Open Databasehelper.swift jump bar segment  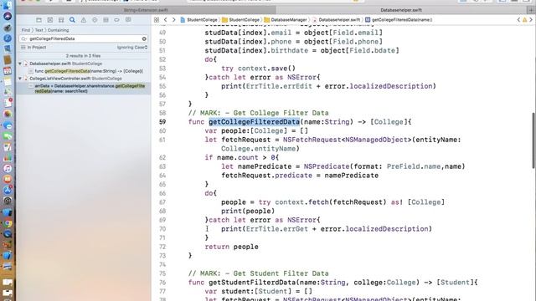coord(336,20)
